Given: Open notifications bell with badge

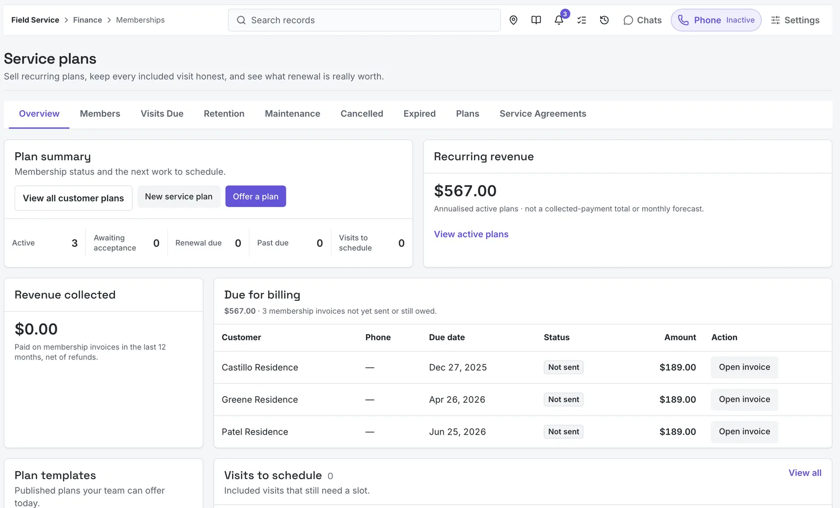Looking at the screenshot, I should click(x=559, y=20).
